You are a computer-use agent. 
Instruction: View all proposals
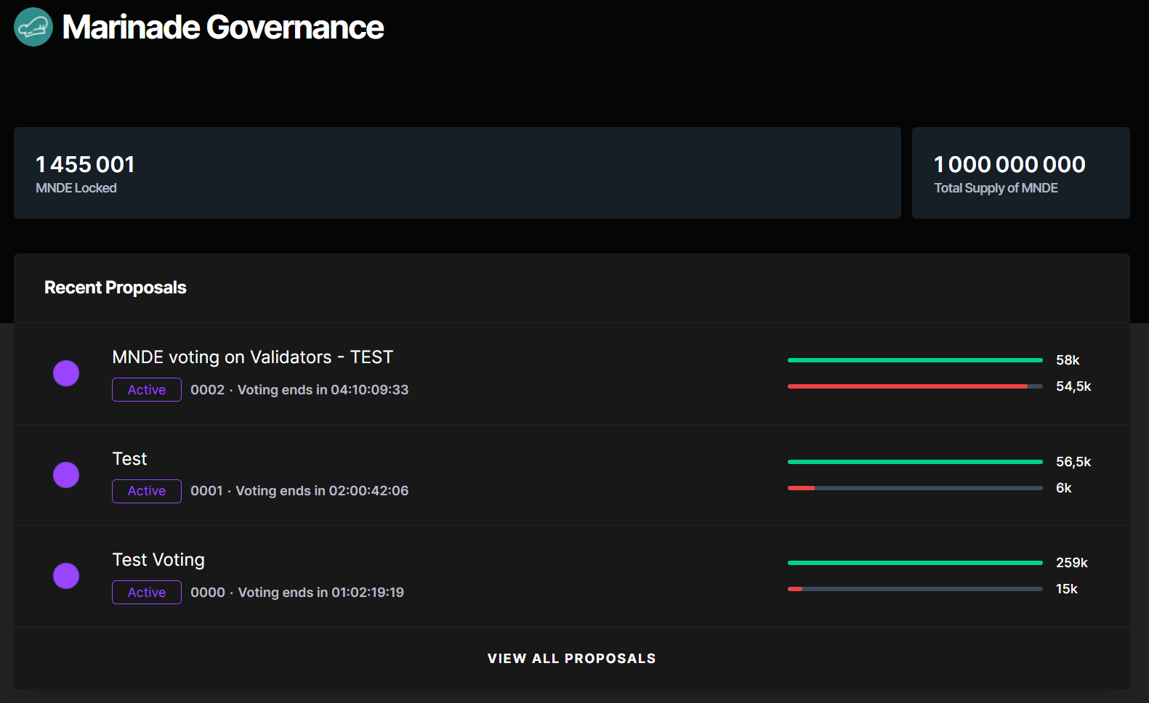pyautogui.click(x=572, y=659)
